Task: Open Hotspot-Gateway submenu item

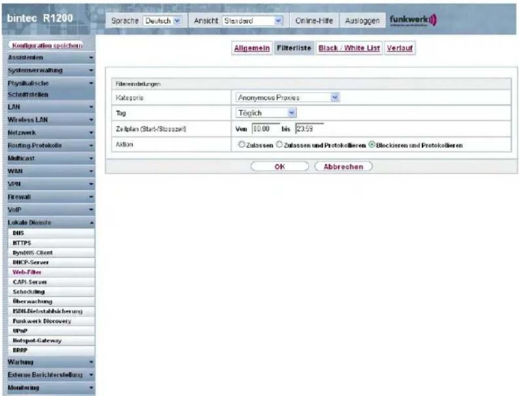Action: pos(51,340)
